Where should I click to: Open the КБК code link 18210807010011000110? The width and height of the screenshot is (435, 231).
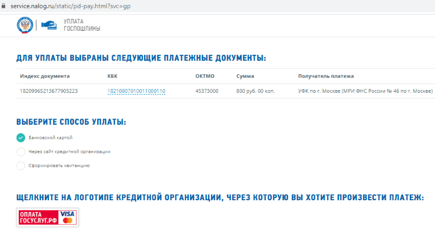136,91
